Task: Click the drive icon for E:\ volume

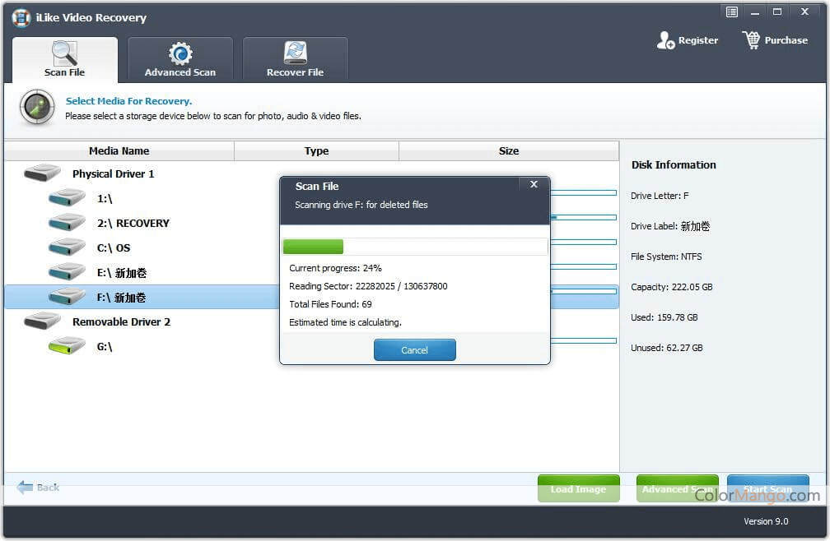Action: coord(67,272)
